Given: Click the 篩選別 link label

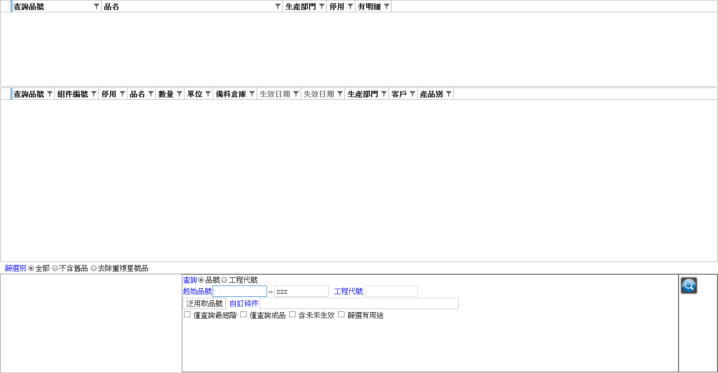Looking at the screenshot, I should [16, 268].
